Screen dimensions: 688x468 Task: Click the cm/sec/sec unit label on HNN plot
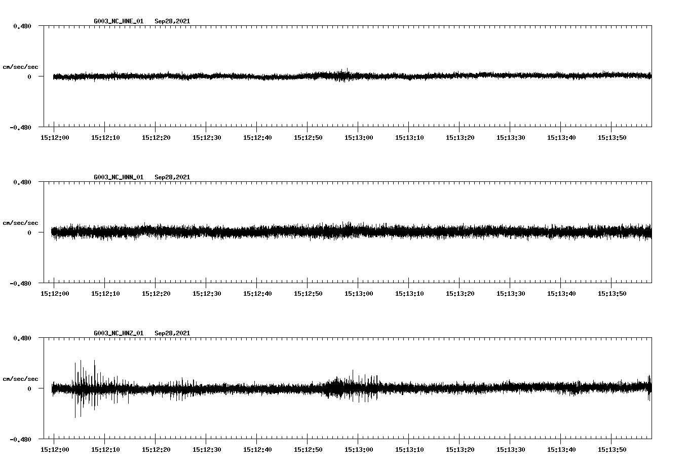pyautogui.click(x=20, y=223)
